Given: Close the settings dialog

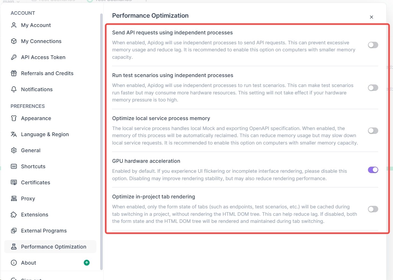Looking at the screenshot, I should 371,17.
